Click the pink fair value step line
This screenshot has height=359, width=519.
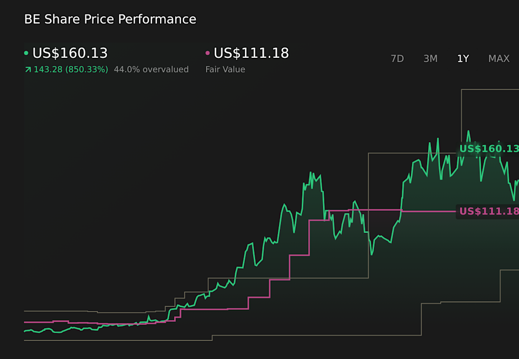[x=299, y=255]
